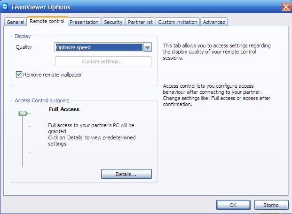Open the Partner list tab

coord(140,22)
